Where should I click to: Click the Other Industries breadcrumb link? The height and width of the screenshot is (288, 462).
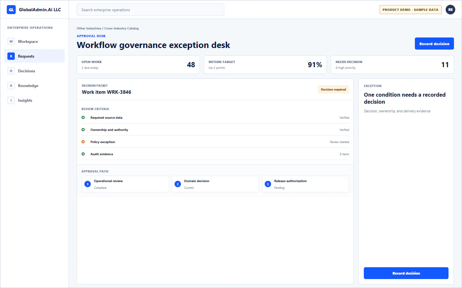point(89,28)
